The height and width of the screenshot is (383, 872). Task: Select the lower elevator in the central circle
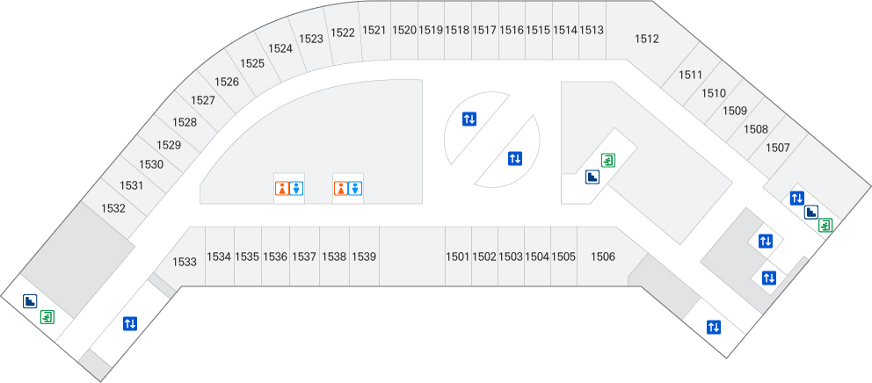point(515,159)
